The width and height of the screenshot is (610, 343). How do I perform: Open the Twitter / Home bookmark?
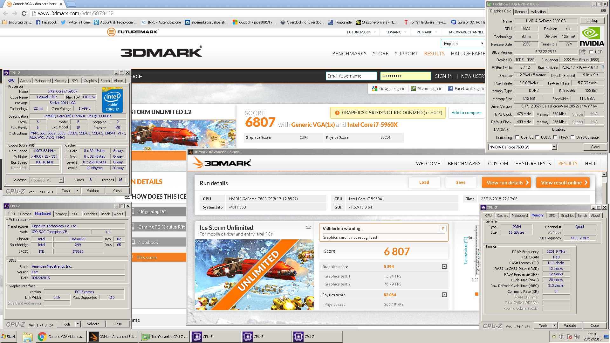(x=75, y=22)
